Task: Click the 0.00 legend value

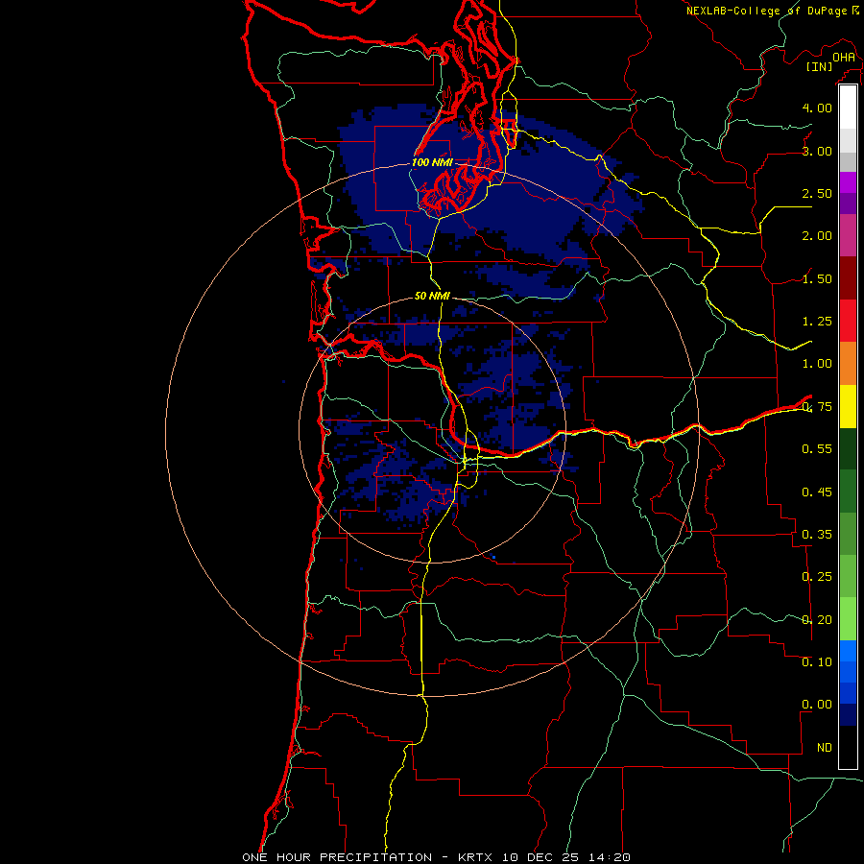Action: pyautogui.click(x=817, y=705)
